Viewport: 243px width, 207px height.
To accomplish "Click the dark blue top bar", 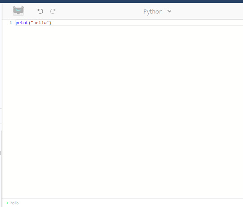I will click(122, 1).
